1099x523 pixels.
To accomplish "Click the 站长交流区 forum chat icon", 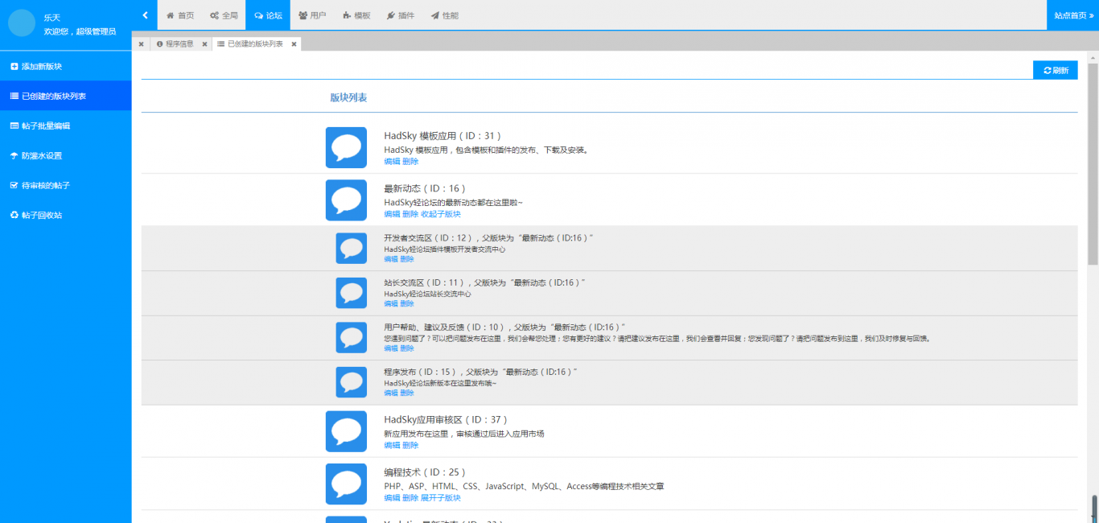I will tap(352, 293).
